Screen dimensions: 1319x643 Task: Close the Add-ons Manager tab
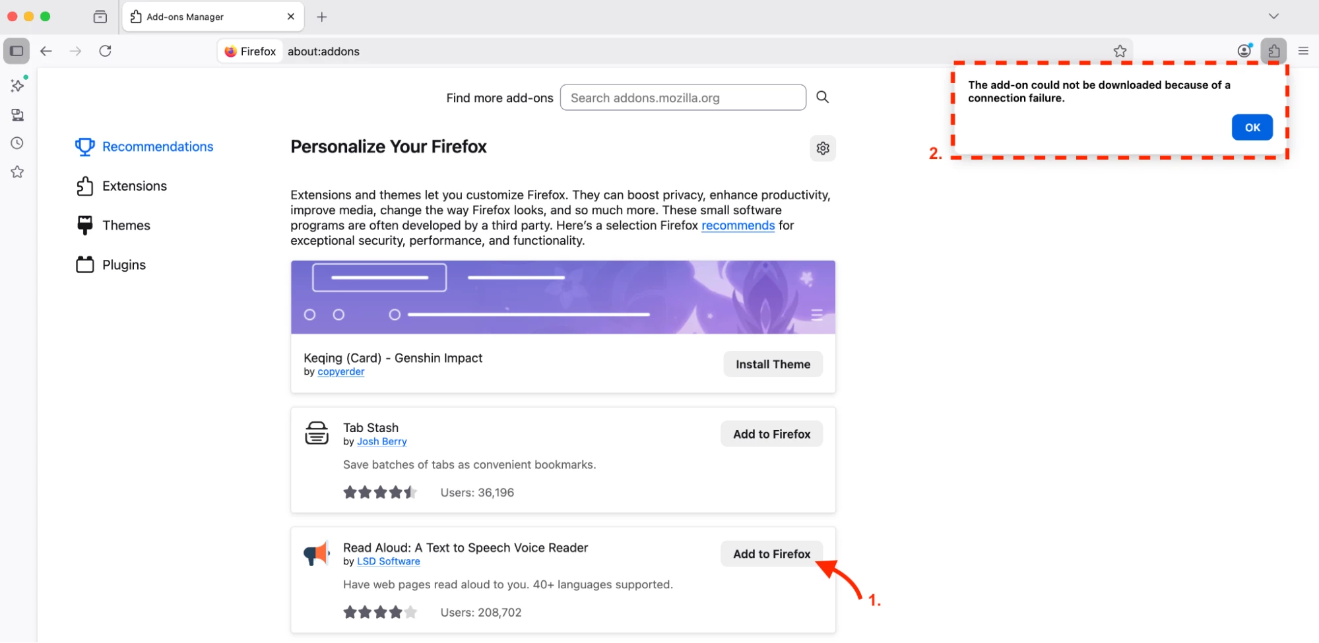coord(291,16)
